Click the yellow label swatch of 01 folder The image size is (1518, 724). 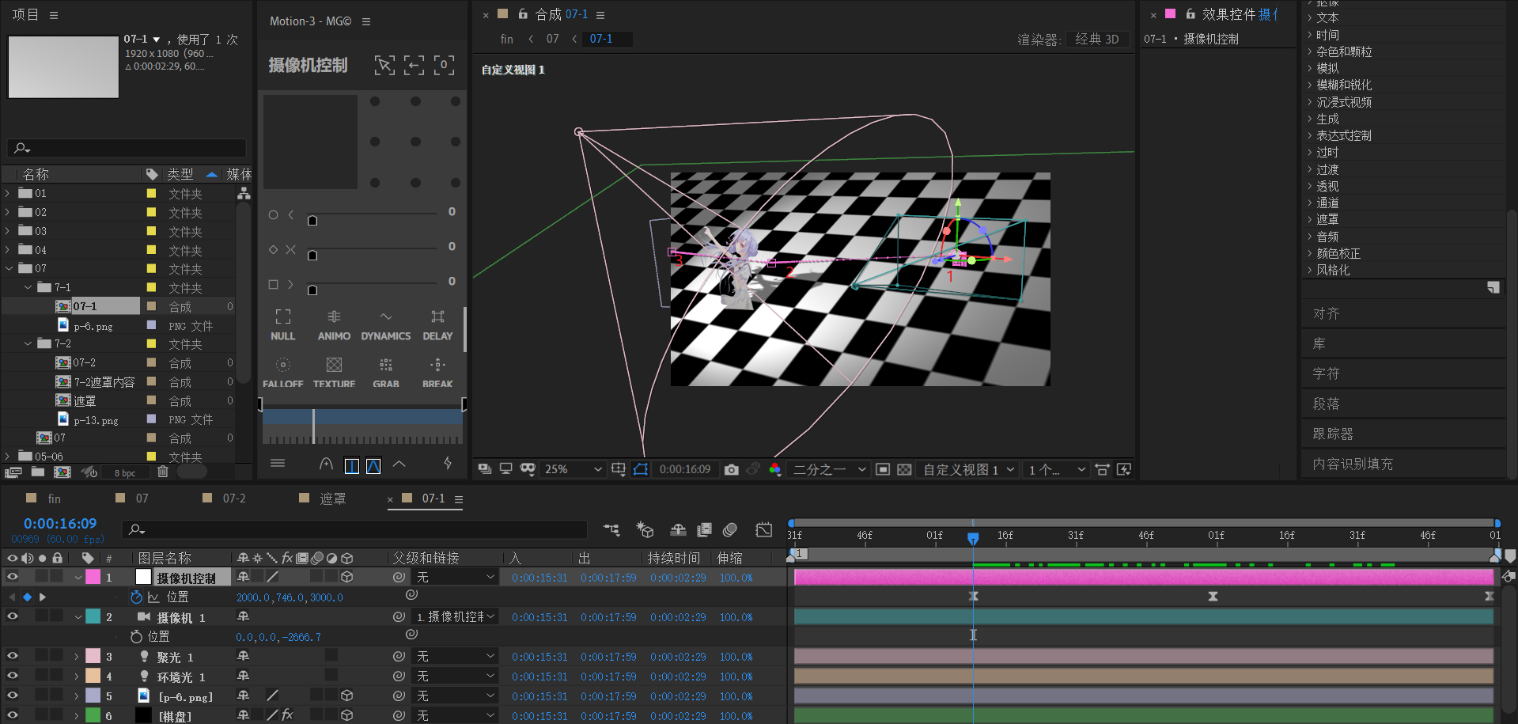click(x=151, y=193)
